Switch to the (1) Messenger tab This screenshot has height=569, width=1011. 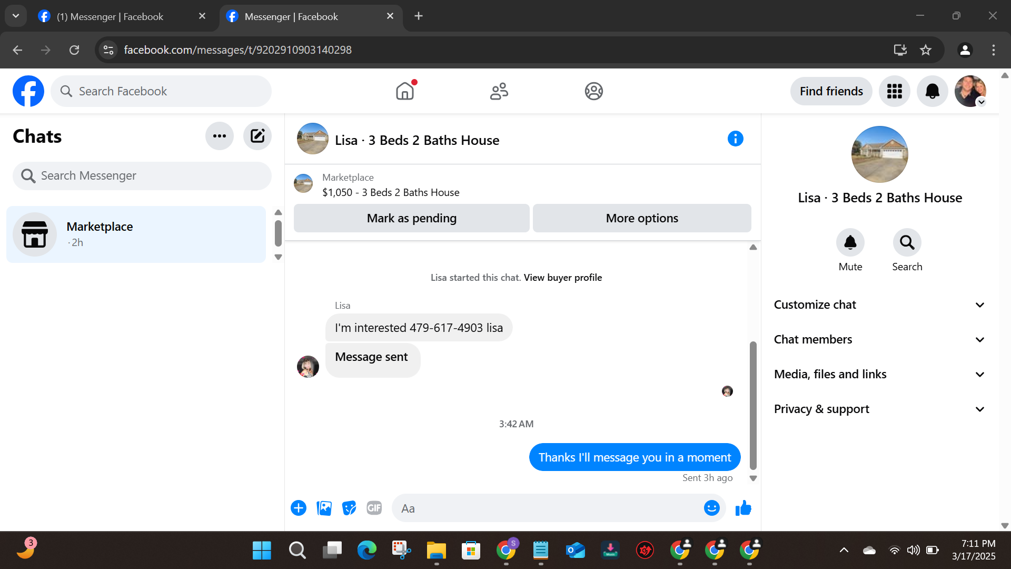122,16
